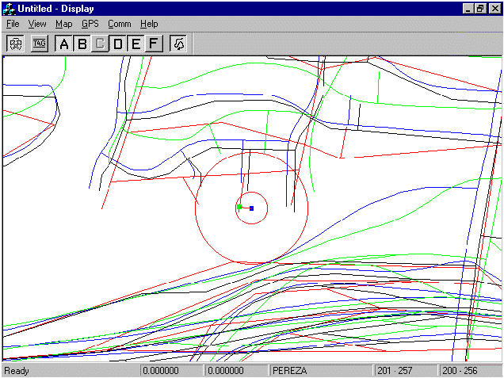Click the green marker inside small circle
504x378 pixels.
coord(239,207)
